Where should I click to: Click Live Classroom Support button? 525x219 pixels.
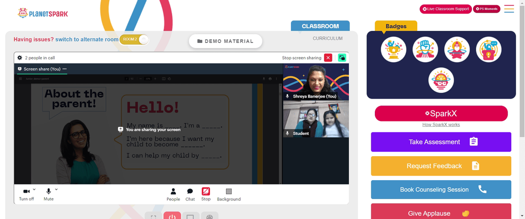[x=446, y=9]
